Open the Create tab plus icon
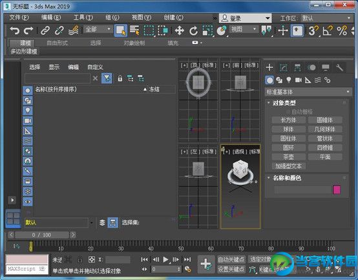 269,68
